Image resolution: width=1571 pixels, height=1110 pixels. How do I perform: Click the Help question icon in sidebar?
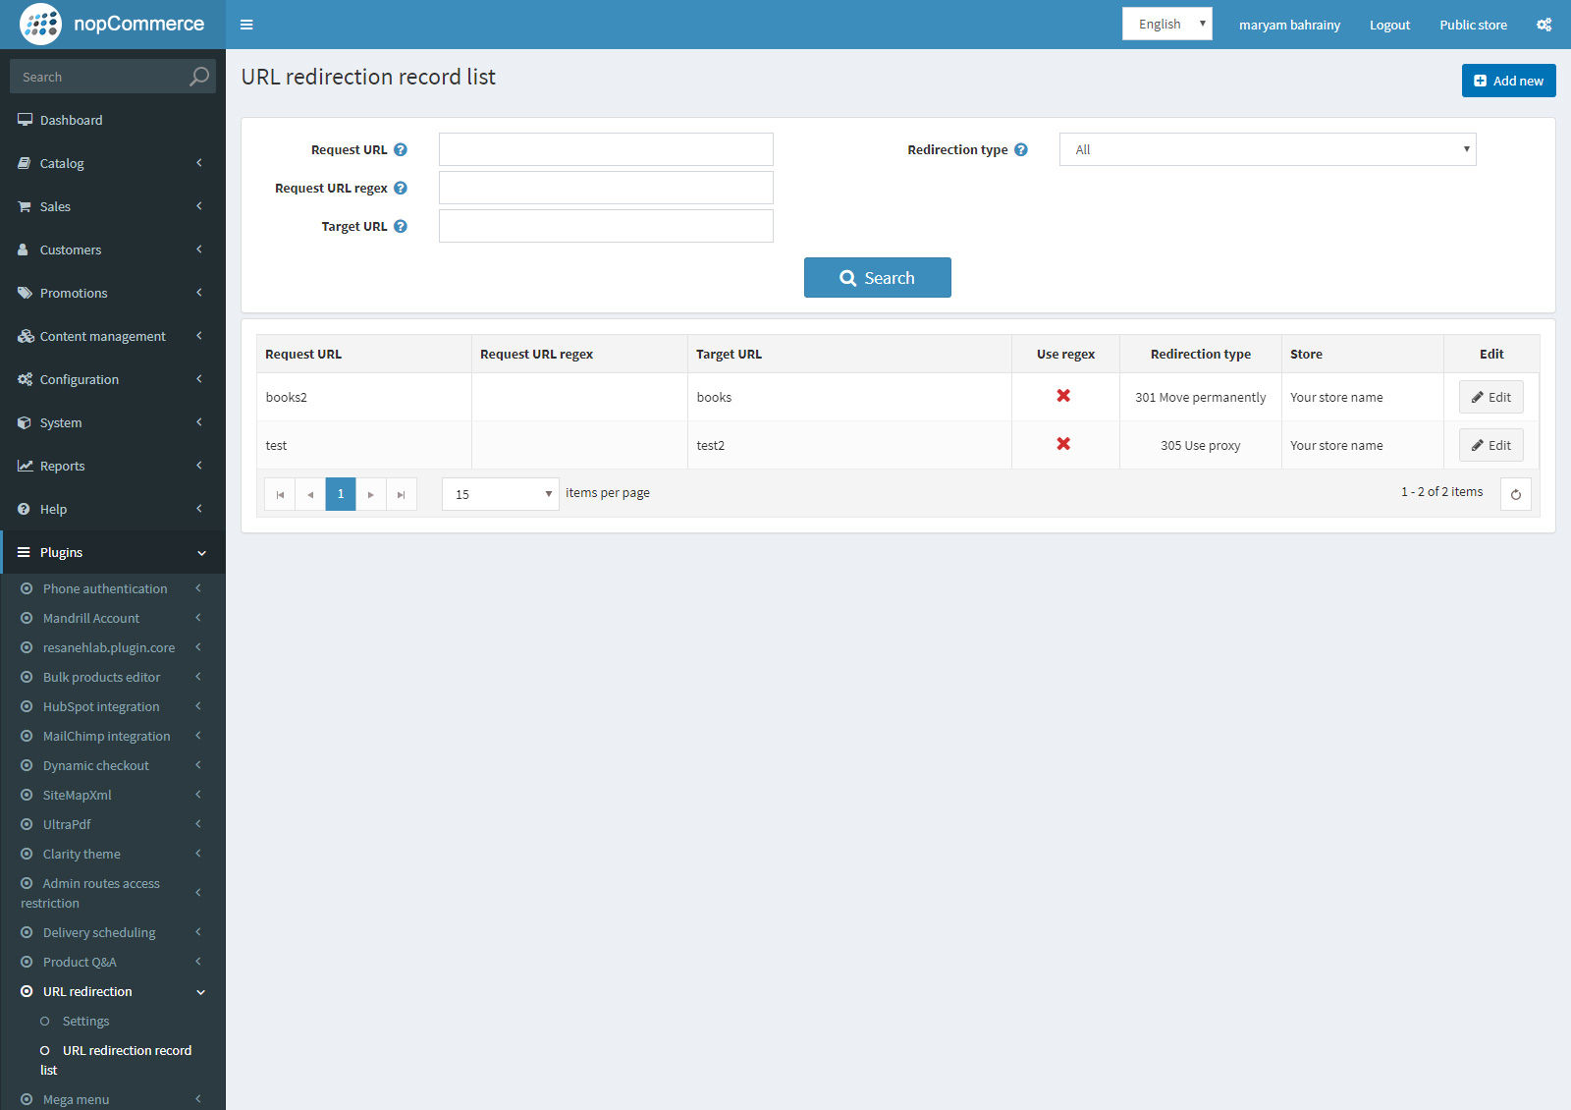(x=24, y=509)
